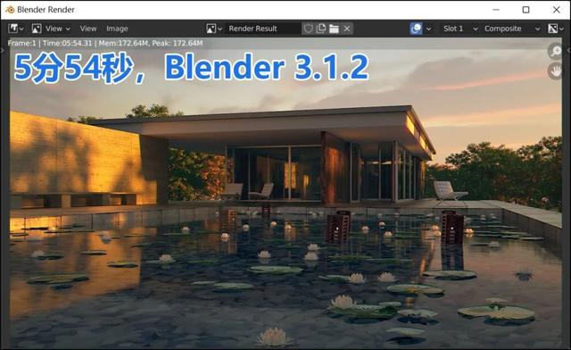Open the View menu
The image size is (571, 350).
pyautogui.click(x=88, y=29)
